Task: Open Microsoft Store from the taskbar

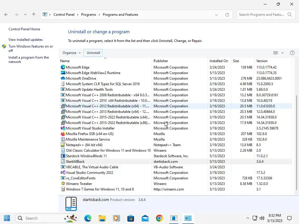Action: [131, 218]
